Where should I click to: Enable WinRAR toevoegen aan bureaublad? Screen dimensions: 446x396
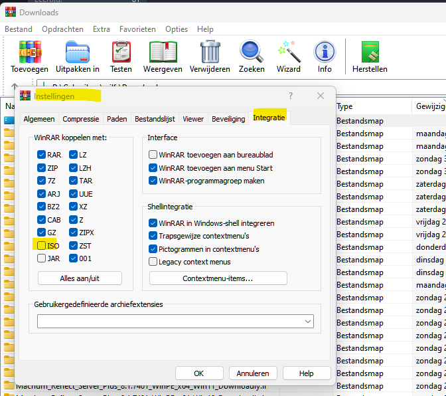click(153, 155)
